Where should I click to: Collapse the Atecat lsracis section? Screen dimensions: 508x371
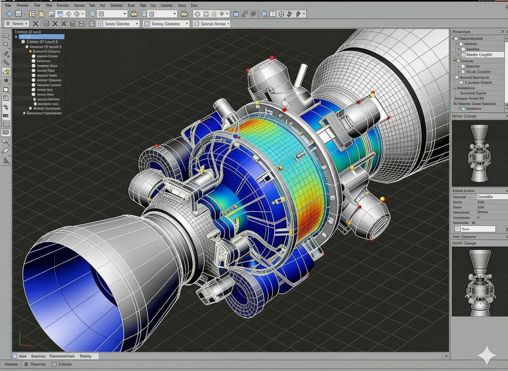tap(506, 191)
